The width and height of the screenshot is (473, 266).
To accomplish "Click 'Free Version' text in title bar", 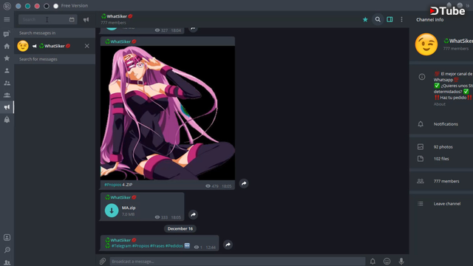I will [x=75, y=6].
